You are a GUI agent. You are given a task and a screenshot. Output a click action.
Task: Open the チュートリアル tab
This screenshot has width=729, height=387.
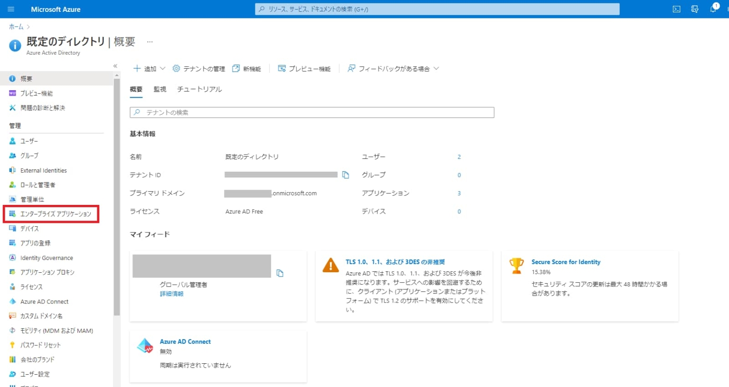coord(199,89)
